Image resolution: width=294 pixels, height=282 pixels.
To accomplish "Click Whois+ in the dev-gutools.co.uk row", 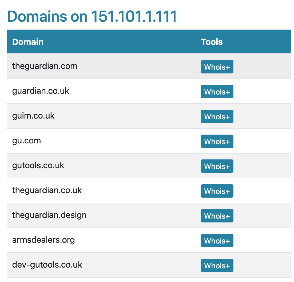I will 217,265.
